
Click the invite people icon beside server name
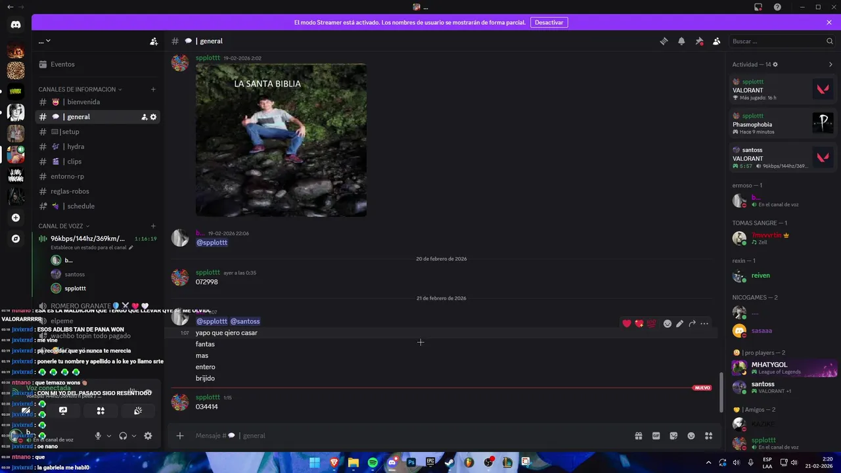[154, 41]
